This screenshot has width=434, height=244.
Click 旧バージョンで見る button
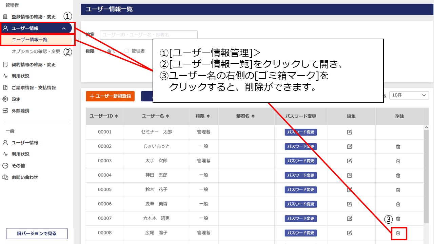[x=37, y=233]
